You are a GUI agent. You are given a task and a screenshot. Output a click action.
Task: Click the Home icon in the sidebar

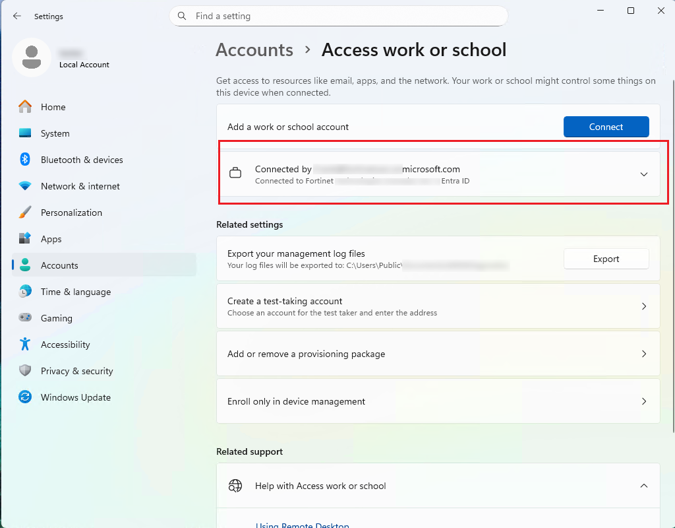[x=25, y=107]
